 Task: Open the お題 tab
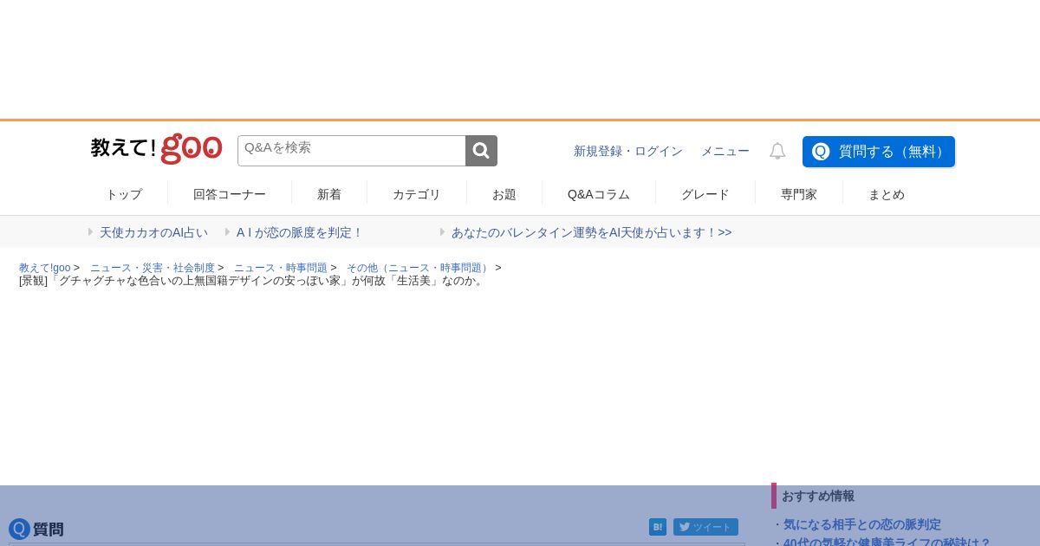coord(504,194)
